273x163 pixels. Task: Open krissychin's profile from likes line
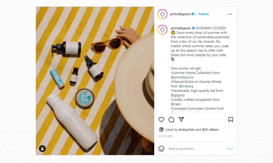pos(186,130)
